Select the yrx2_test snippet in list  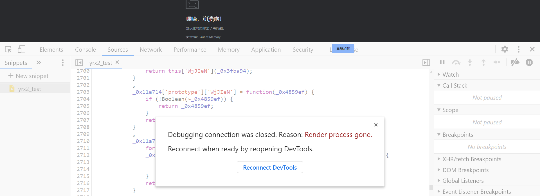pos(30,89)
